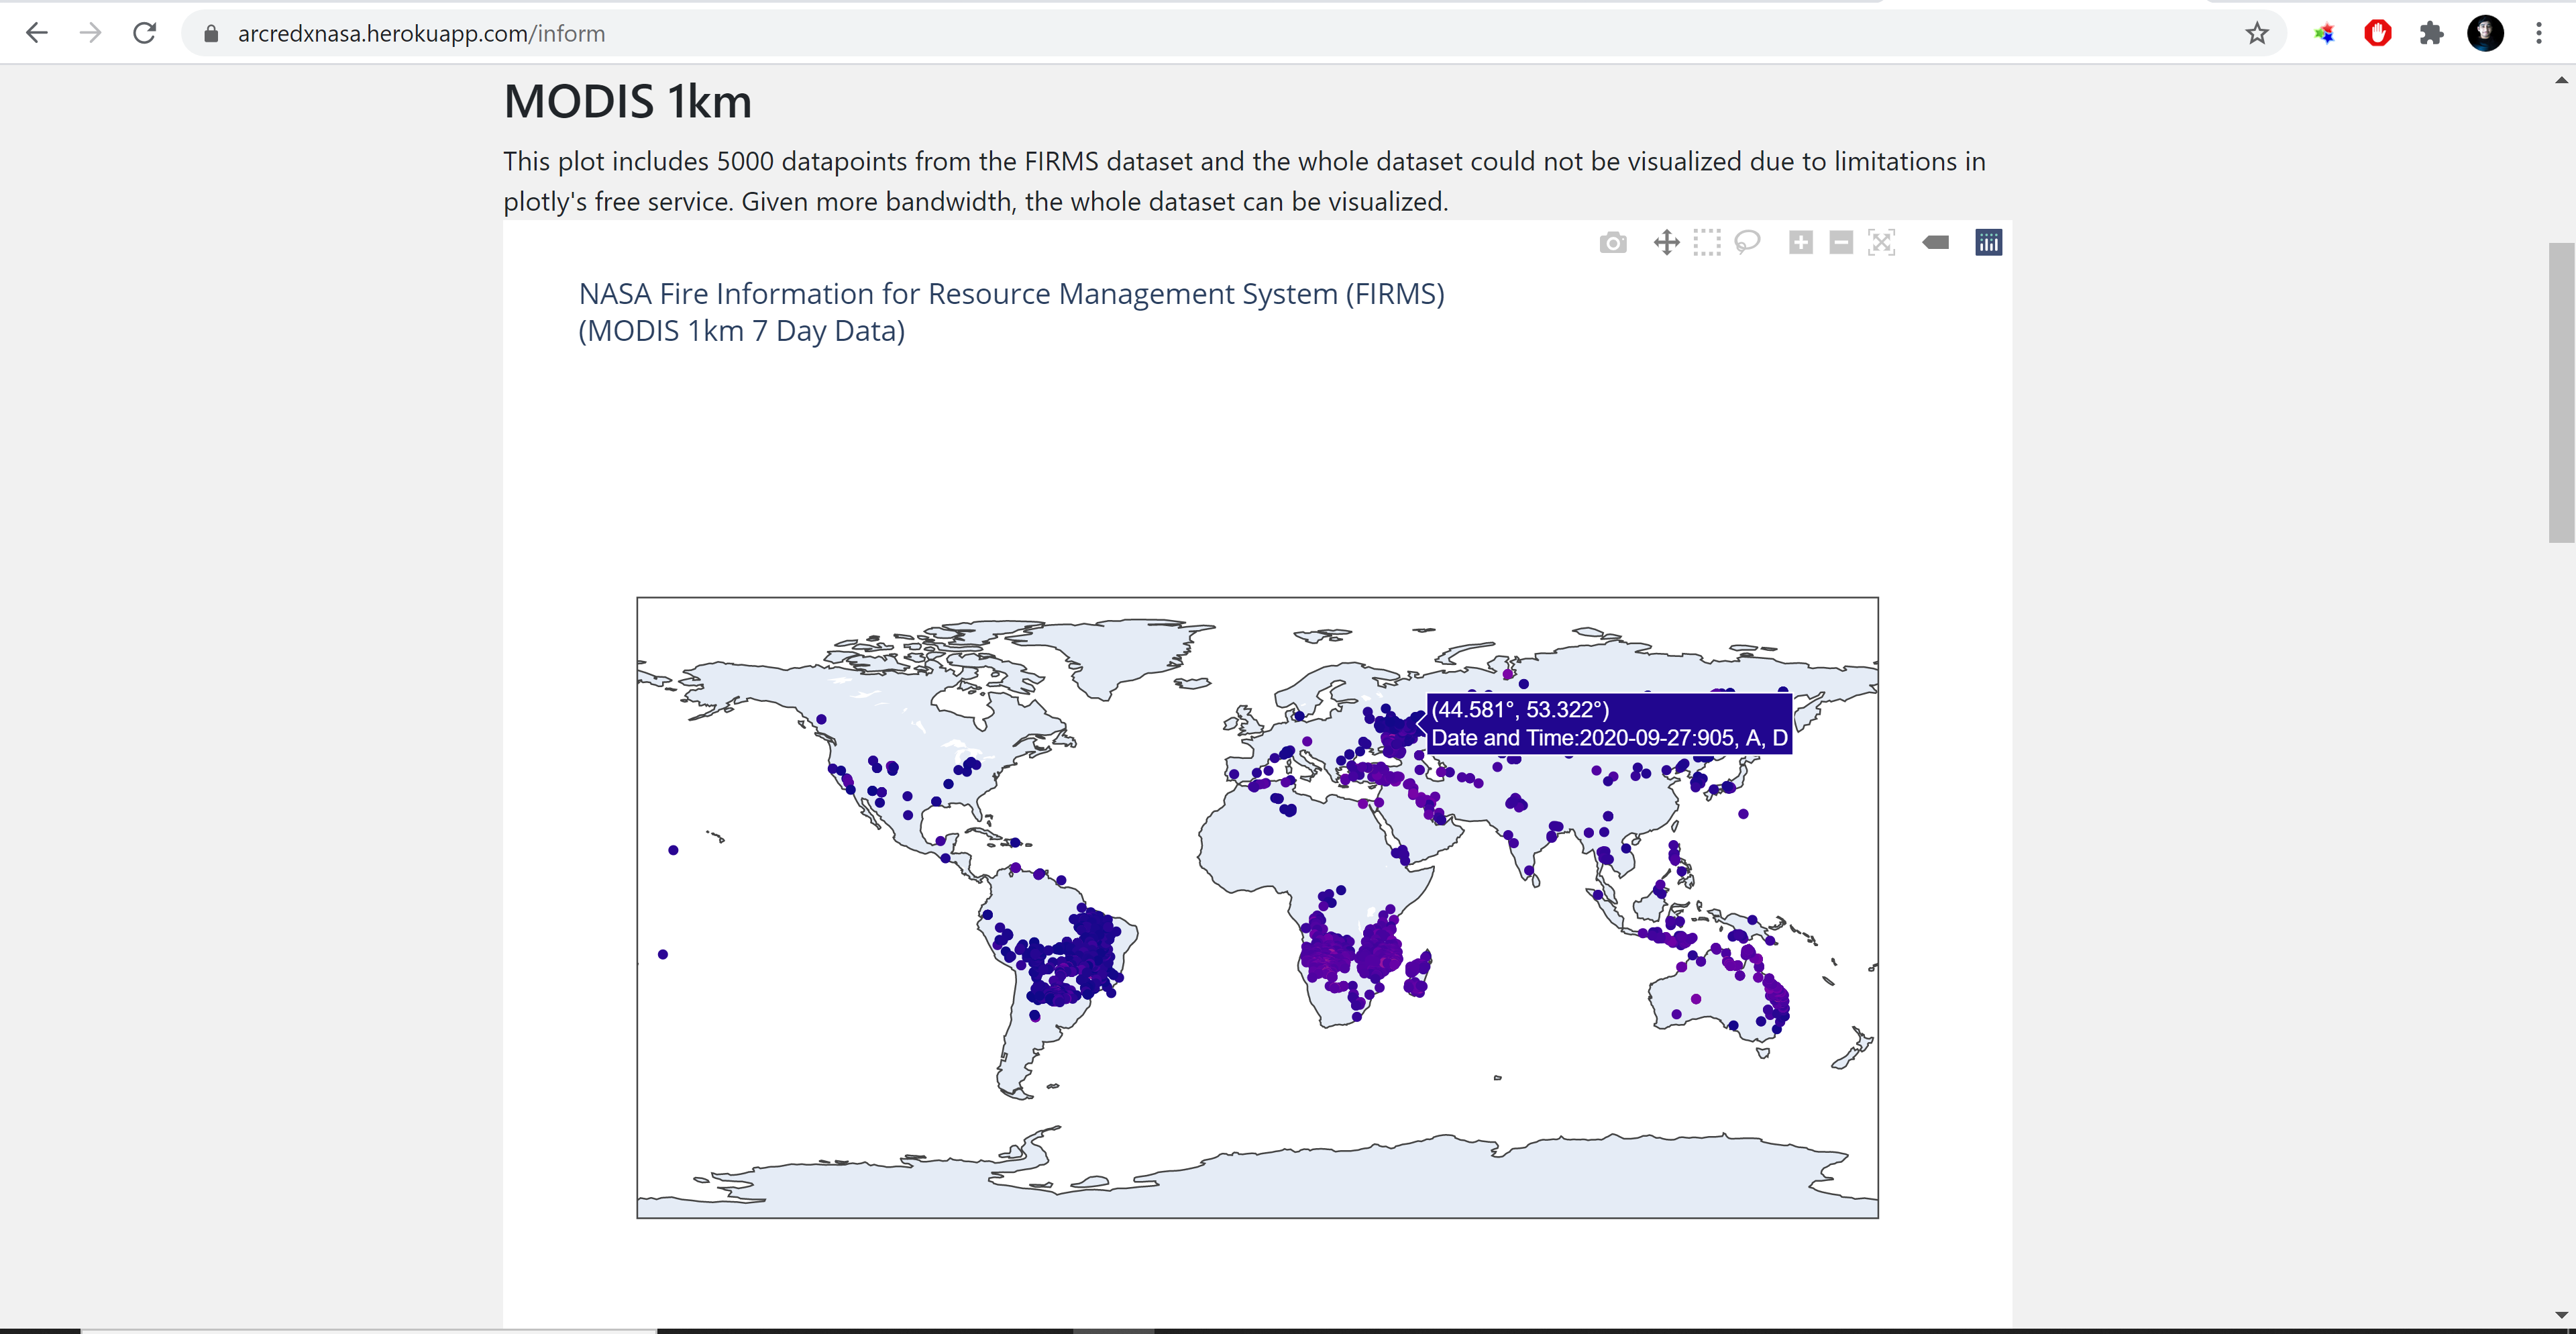Bookmark this page with the star icon

[x=2257, y=34]
